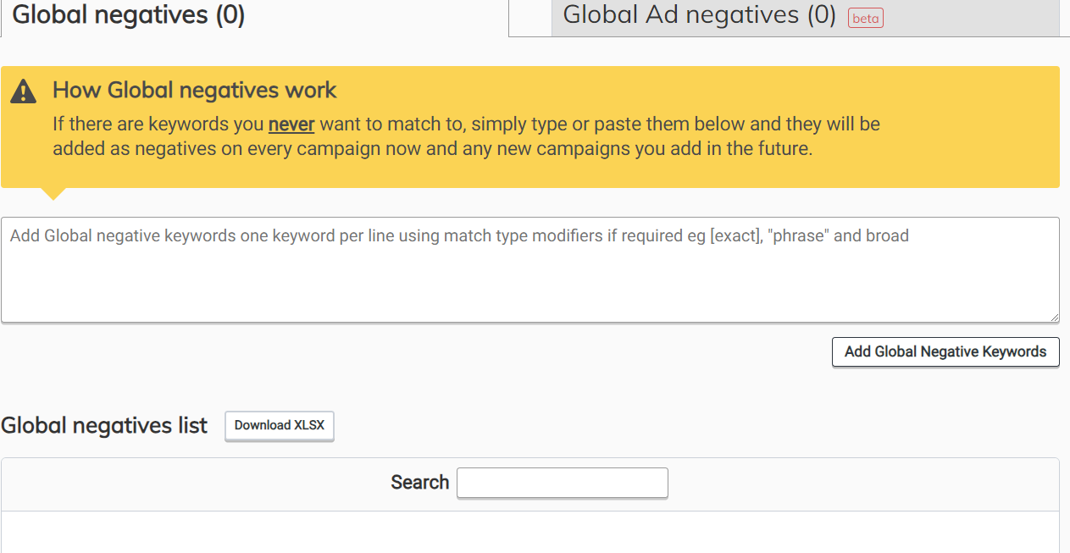Click the yellow banner's downward pointer arrow
Screen dimensions: 1070x553
[x=53, y=193]
